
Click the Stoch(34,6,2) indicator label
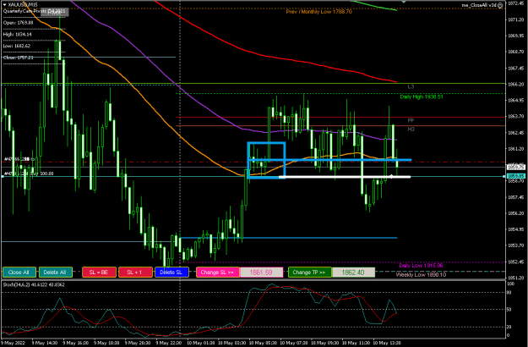(x=34, y=284)
